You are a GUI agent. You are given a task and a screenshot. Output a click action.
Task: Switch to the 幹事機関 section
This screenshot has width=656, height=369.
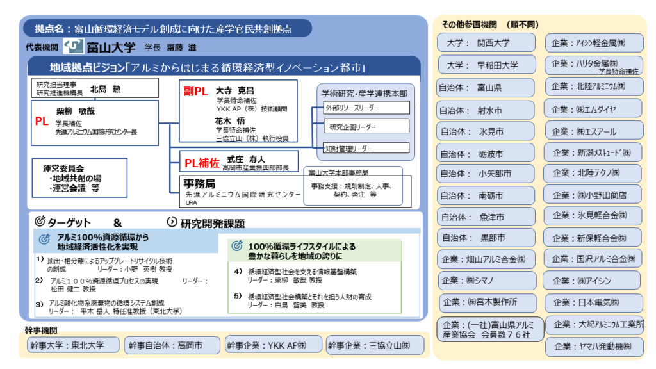(x=40, y=329)
